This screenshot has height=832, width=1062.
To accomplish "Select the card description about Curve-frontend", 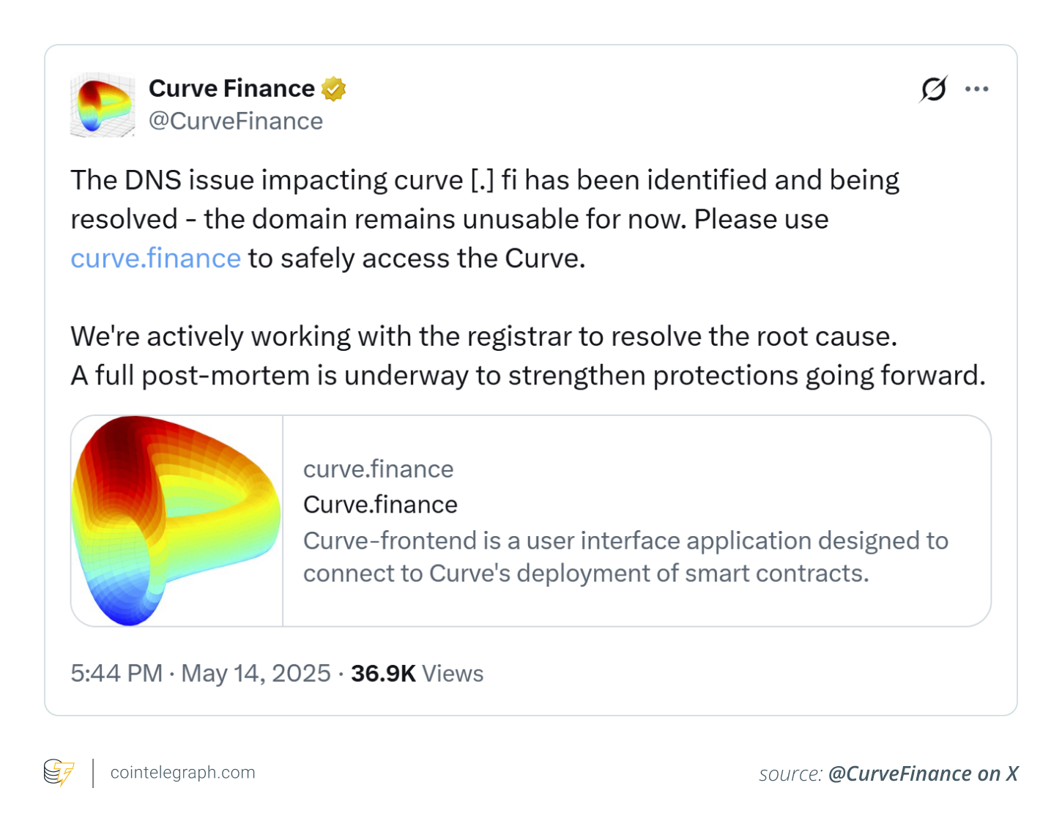I will [625, 557].
